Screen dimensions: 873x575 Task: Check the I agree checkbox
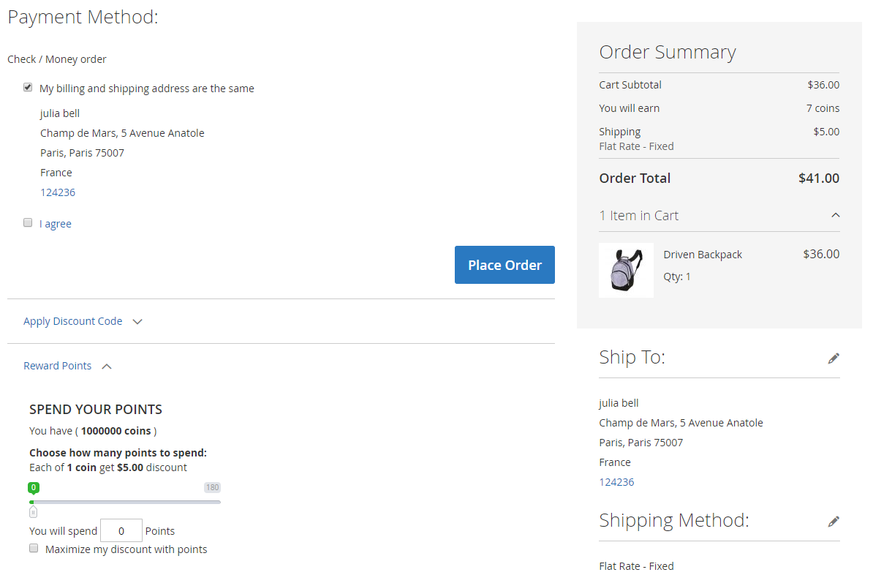(x=28, y=223)
